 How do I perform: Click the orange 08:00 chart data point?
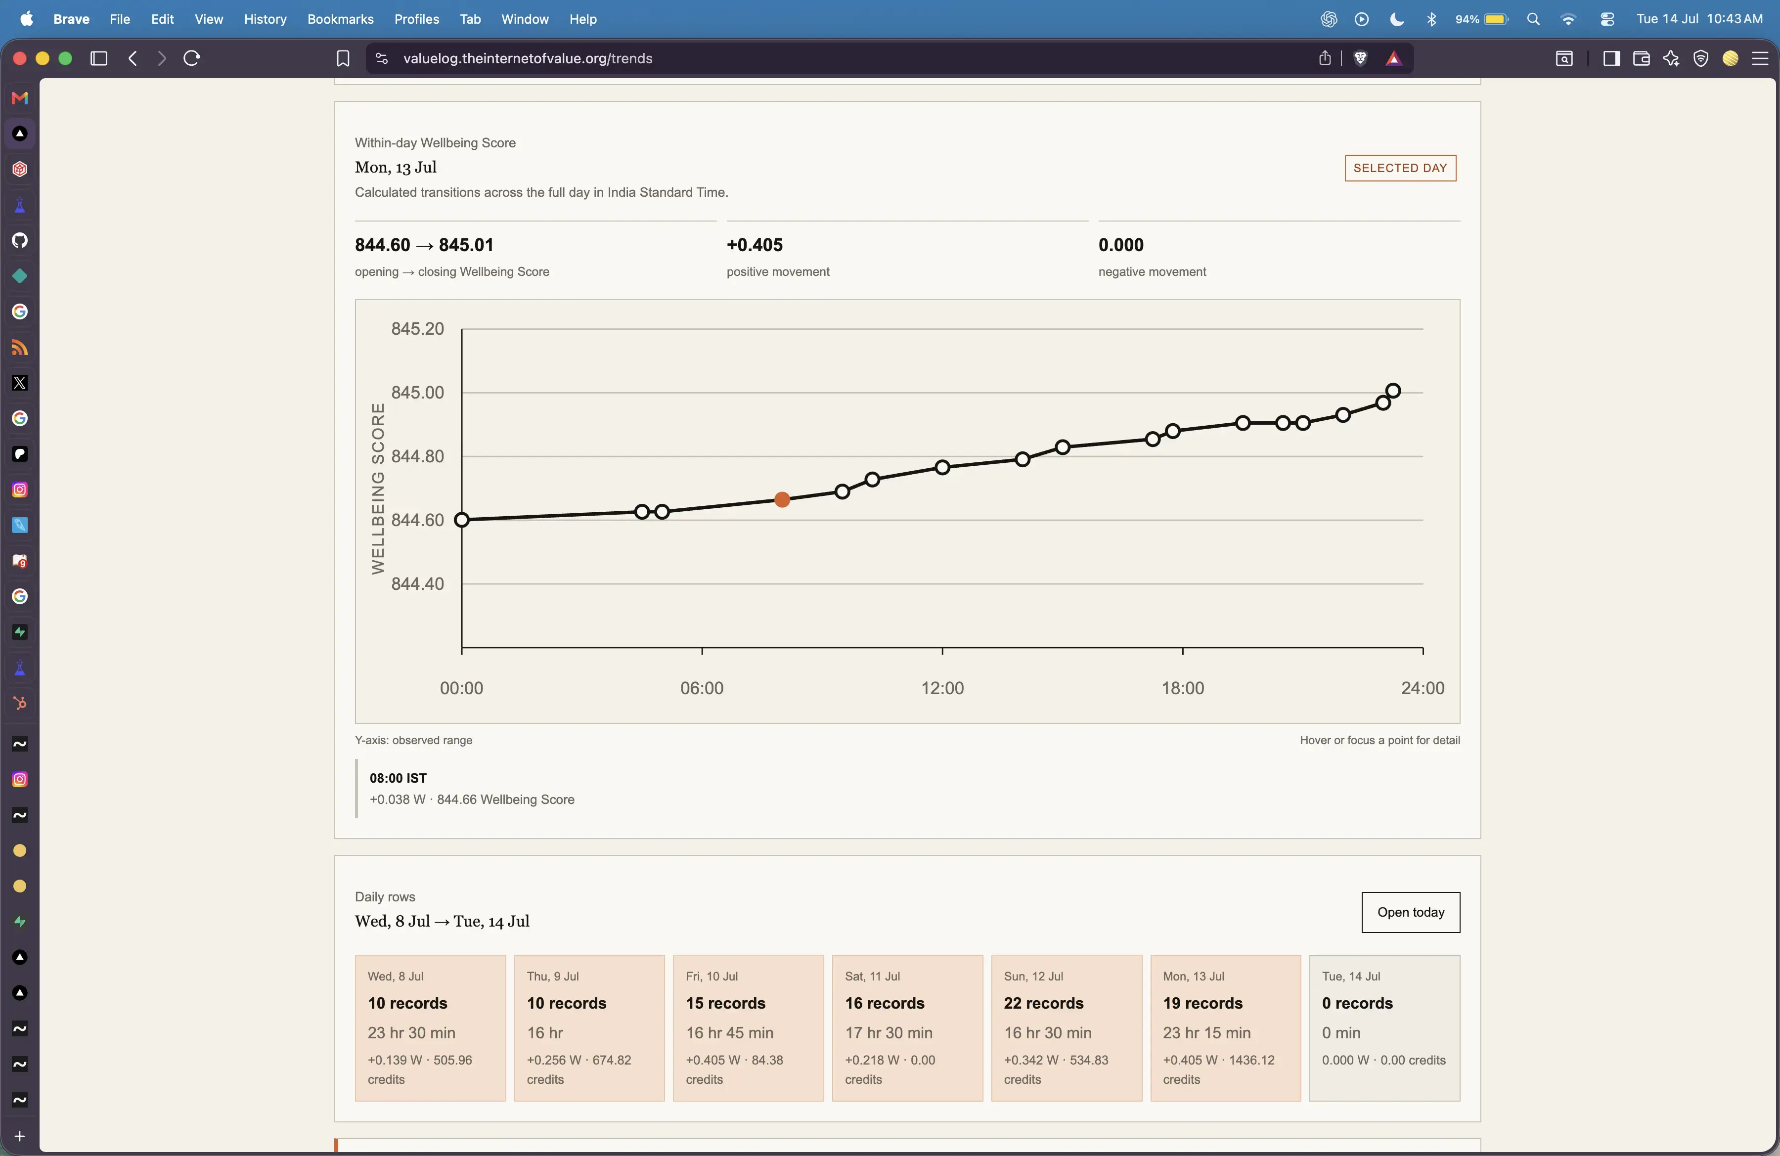tap(782, 499)
